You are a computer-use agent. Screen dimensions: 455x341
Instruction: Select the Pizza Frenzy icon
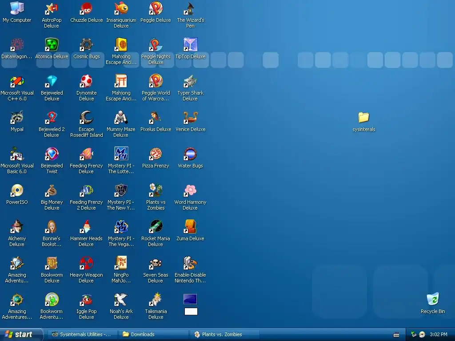click(x=156, y=154)
